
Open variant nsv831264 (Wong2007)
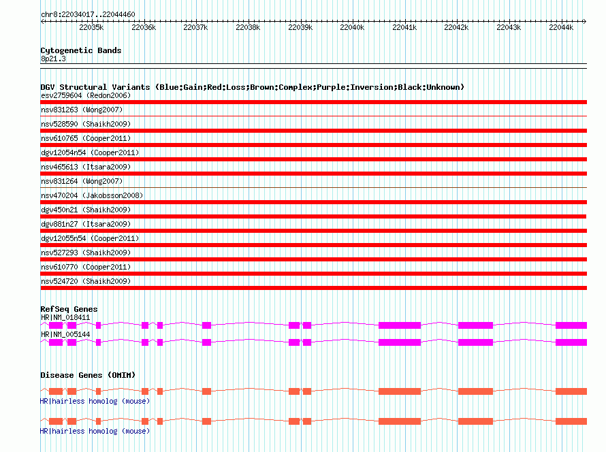point(82,181)
